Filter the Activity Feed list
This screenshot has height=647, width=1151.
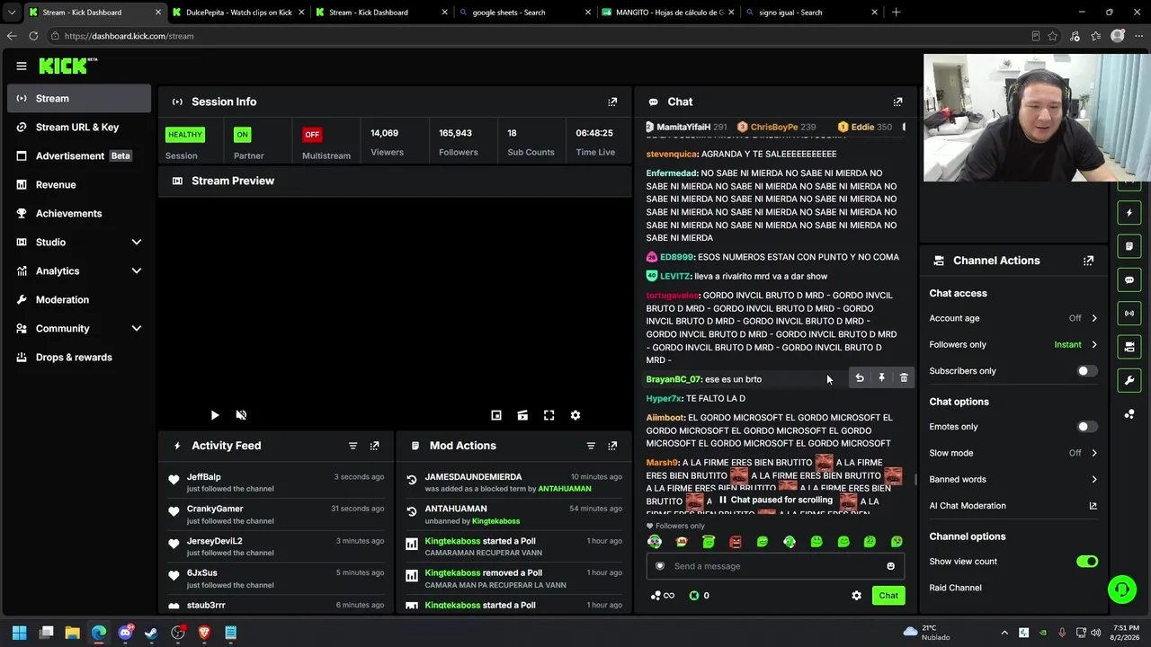point(352,446)
